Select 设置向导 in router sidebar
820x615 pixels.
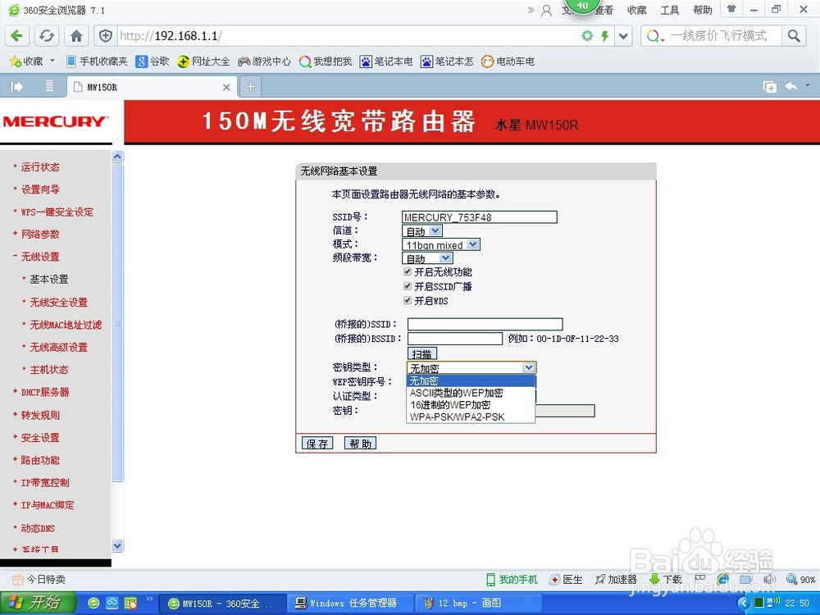(40, 189)
